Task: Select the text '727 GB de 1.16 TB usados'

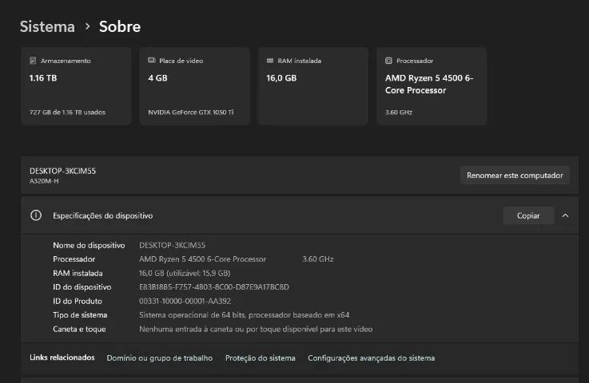Action: coord(67,113)
